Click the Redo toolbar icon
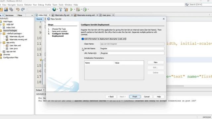 click(x=23, y=10)
